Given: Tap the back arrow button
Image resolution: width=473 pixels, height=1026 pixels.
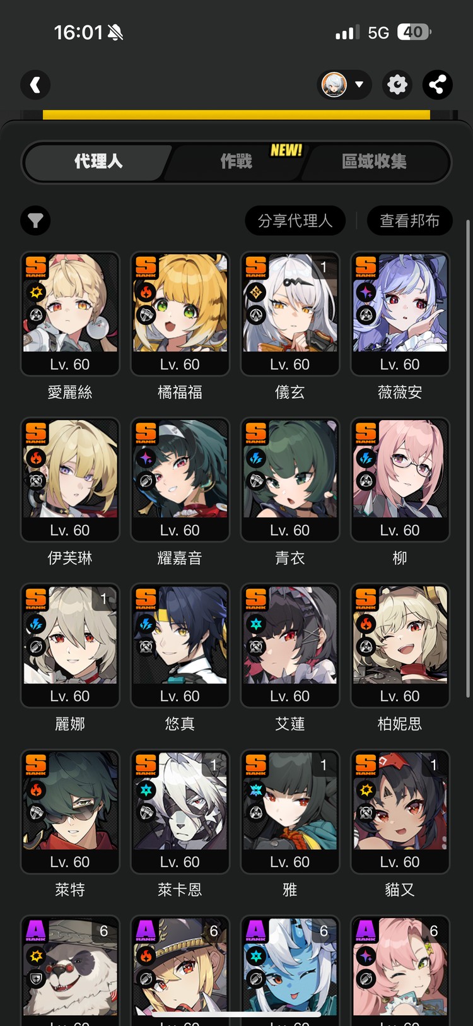Looking at the screenshot, I should tap(35, 85).
